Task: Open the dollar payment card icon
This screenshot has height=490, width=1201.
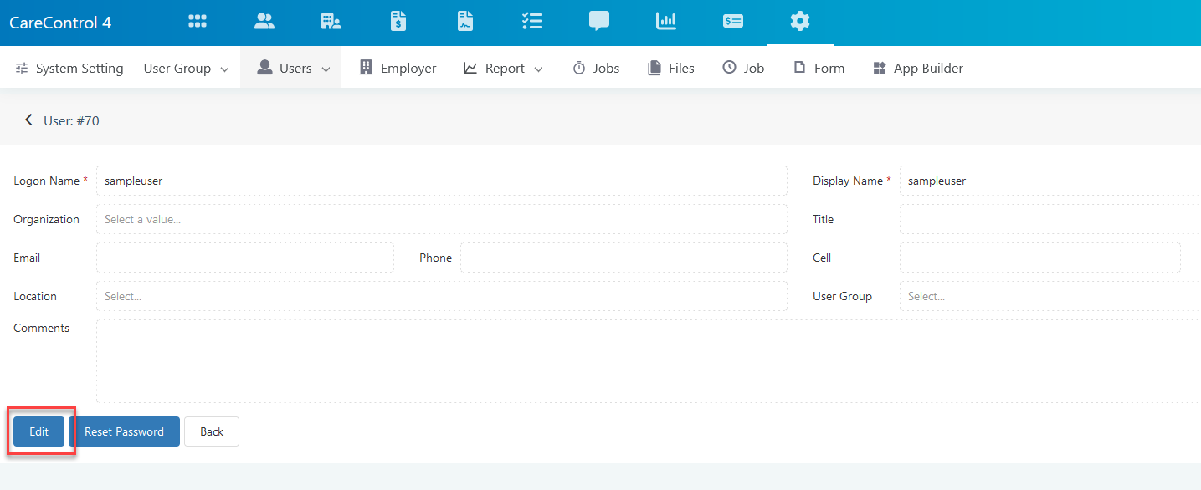Action: 733,22
